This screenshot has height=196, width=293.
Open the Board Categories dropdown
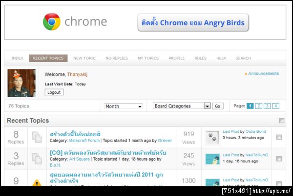(x=182, y=106)
